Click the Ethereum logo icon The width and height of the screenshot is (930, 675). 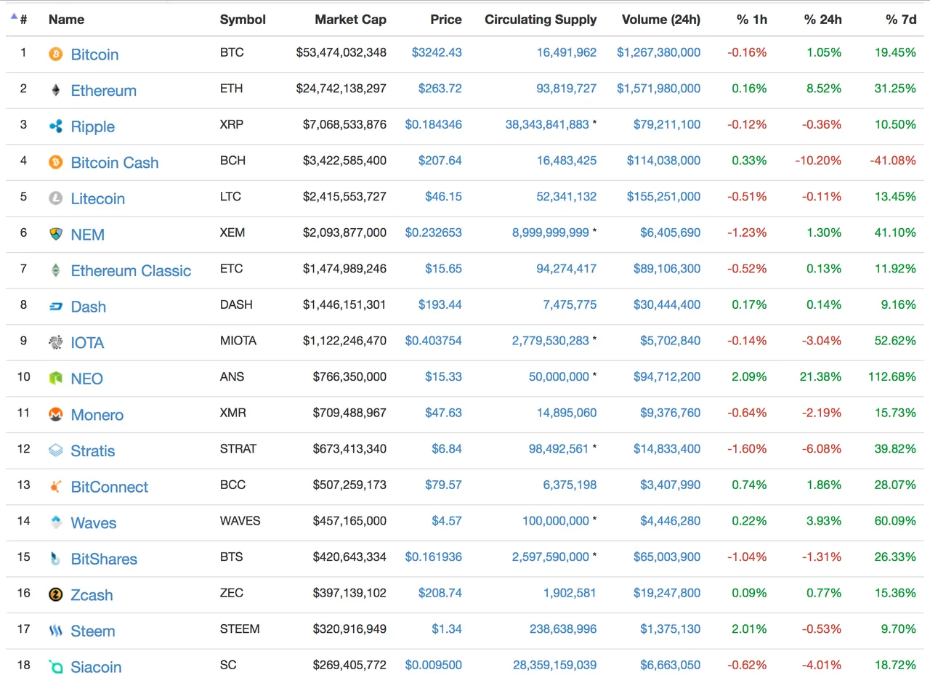click(56, 90)
